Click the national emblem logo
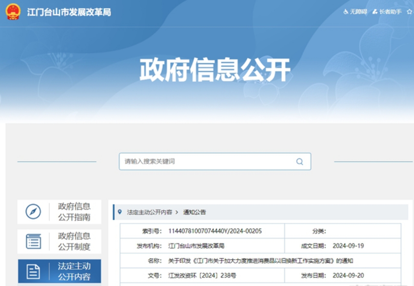This screenshot has width=414, height=286. [x=13, y=12]
